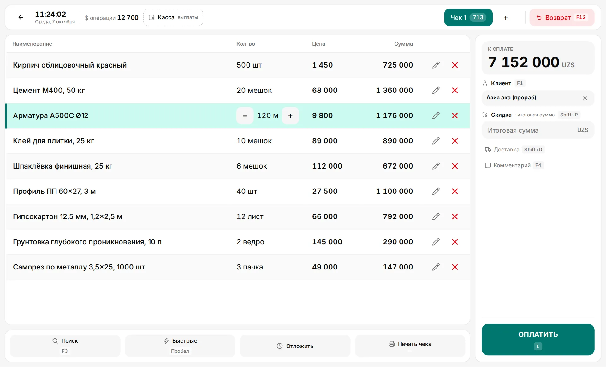606x367 pixels.
Task: Edit the Гипсокартон 12,5 мм row
Action: (x=436, y=216)
